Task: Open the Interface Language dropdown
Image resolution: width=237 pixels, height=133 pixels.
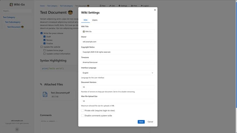Action: pyautogui.click(x=118, y=73)
